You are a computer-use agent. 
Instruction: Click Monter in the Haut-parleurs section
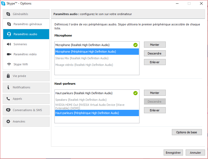pos(155,93)
